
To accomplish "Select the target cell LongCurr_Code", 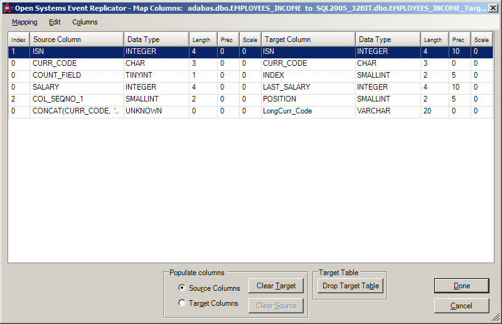I will (x=308, y=111).
